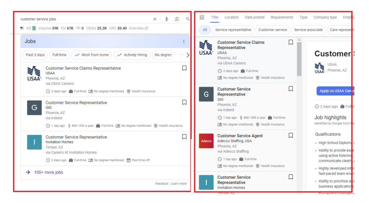
Task: Clear the search box with the X icon
Action: [155, 19]
